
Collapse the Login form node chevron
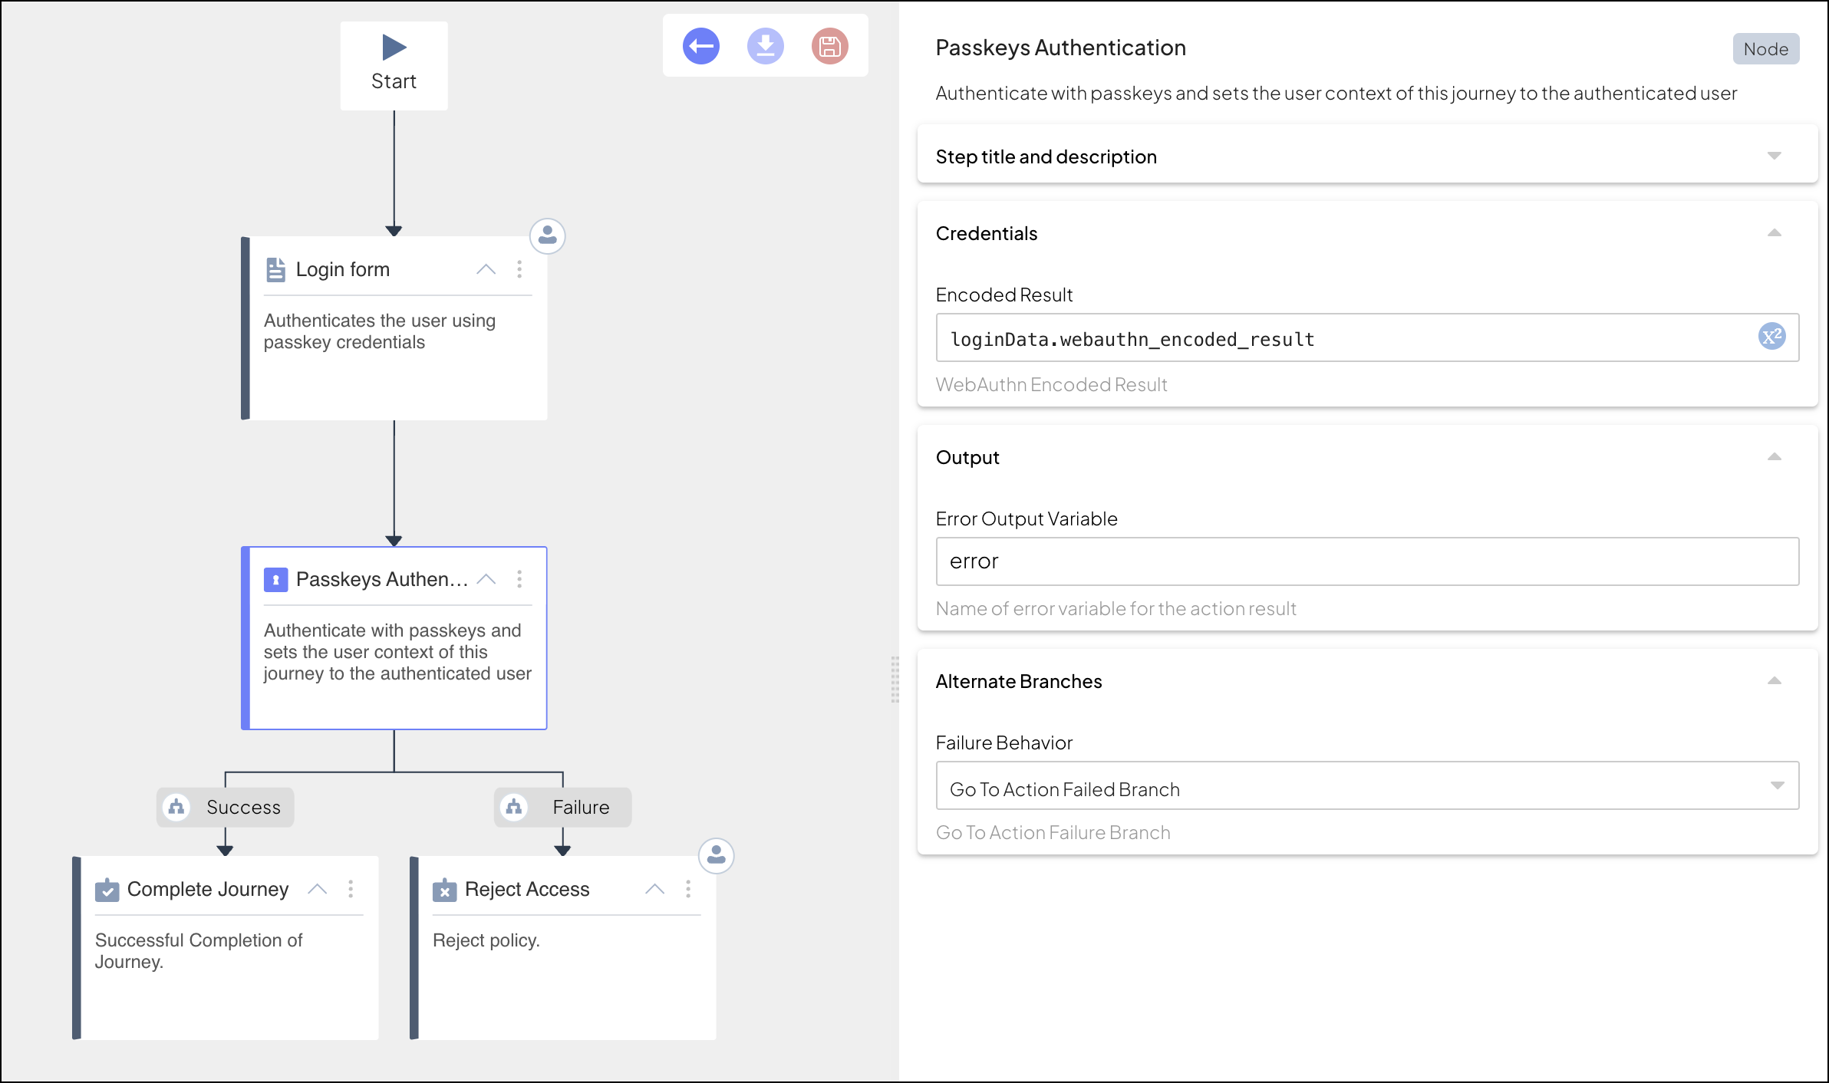pyautogui.click(x=486, y=269)
